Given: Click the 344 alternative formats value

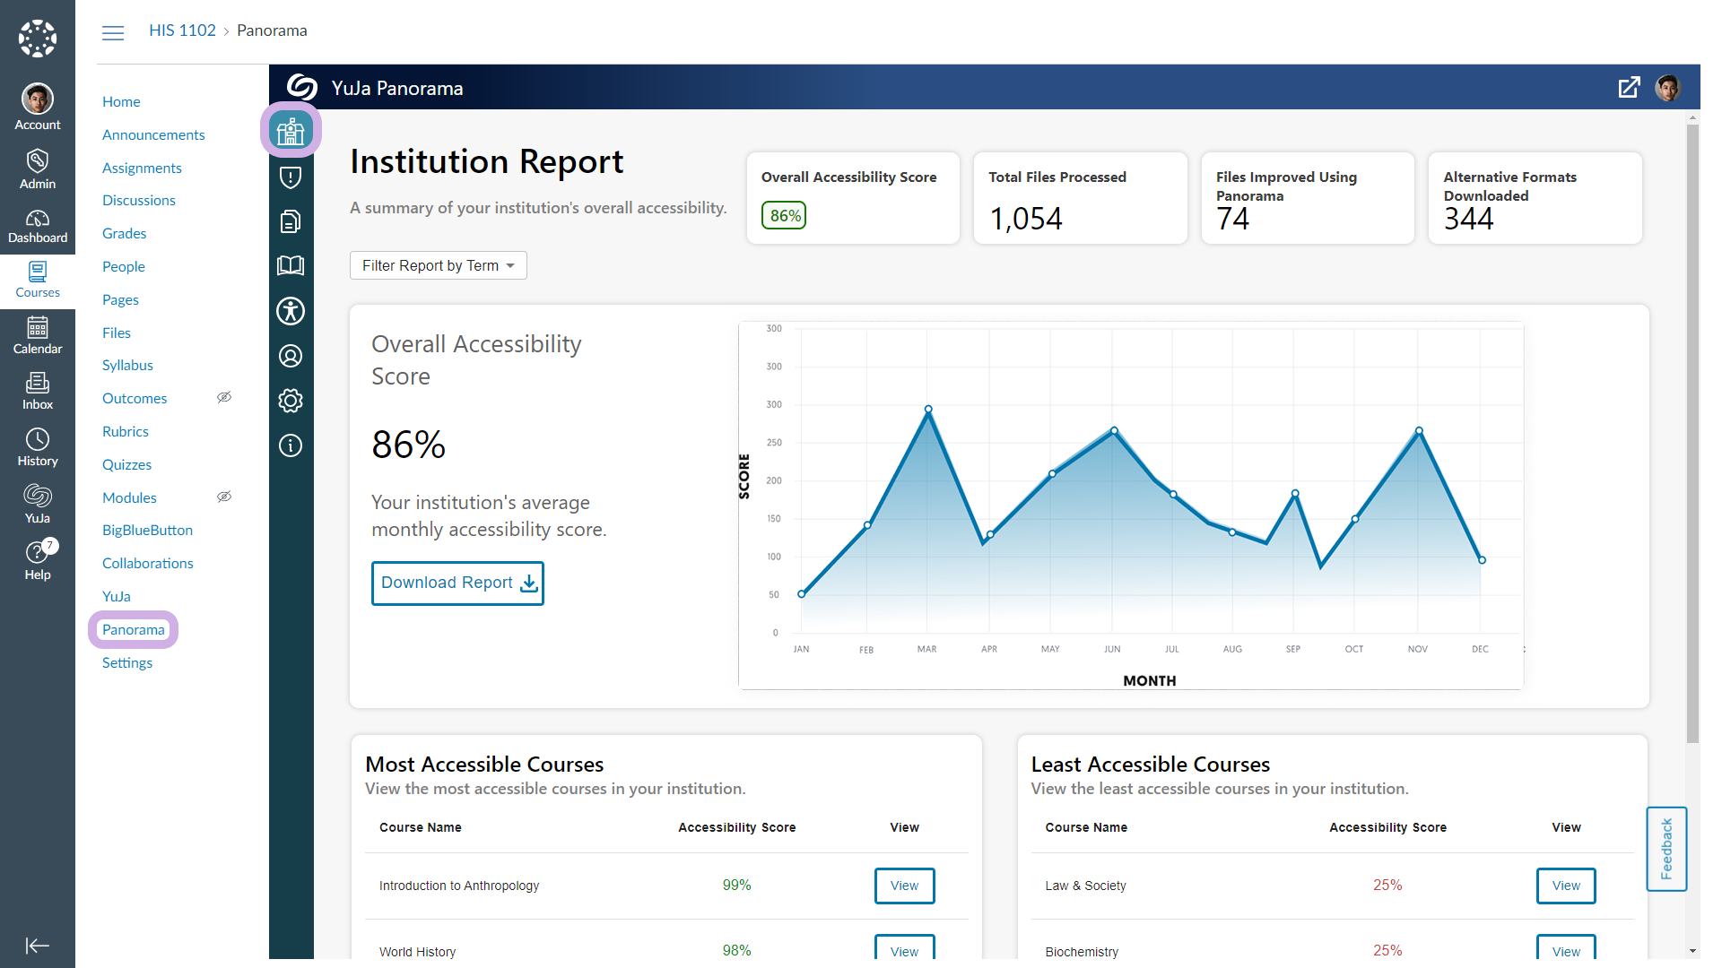Looking at the screenshot, I should click(1468, 219).
